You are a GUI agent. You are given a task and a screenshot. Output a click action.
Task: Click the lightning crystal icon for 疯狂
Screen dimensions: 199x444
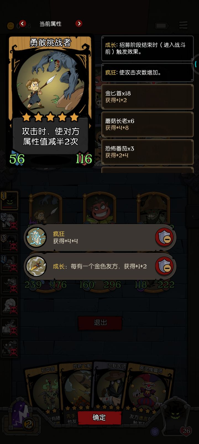[x=36, y=237]
